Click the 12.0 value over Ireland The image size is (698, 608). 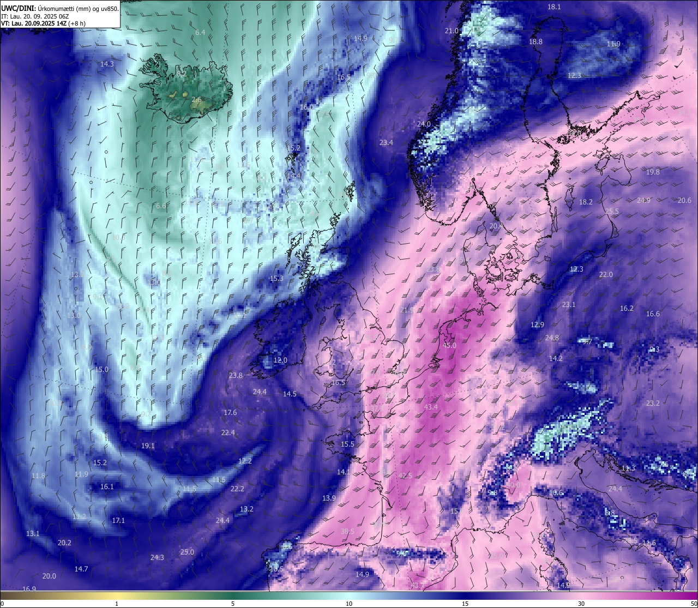pos(280,360)
